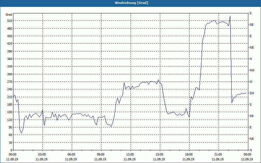Click the 510 y-axis value
The image size is (261, 163).
pyautogui.click(x=10, y=21)
